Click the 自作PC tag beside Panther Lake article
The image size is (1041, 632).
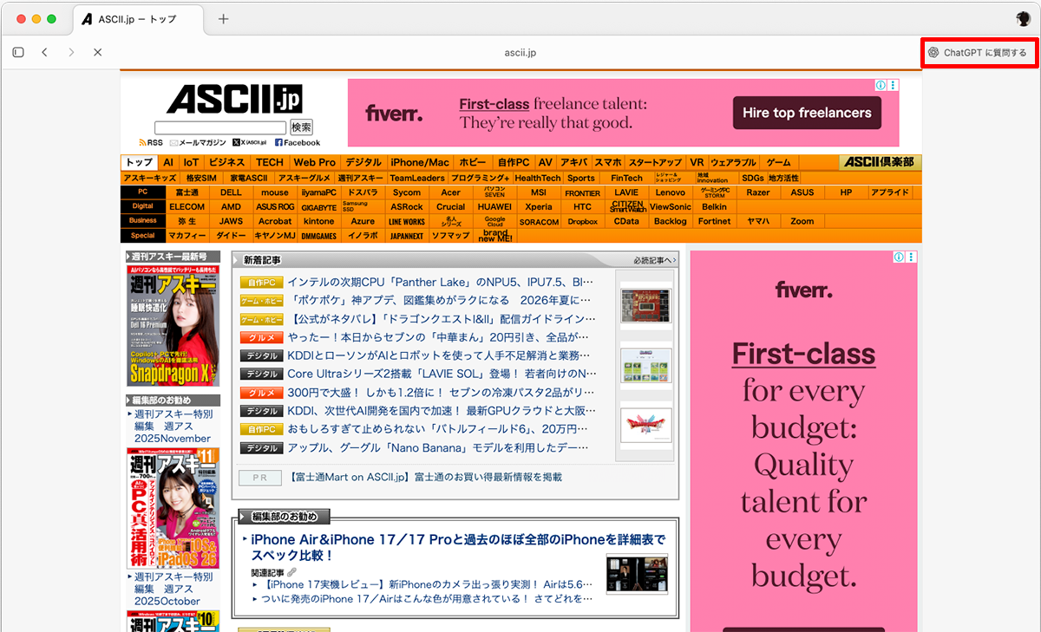pyautogui.click(x=262, y=283)
